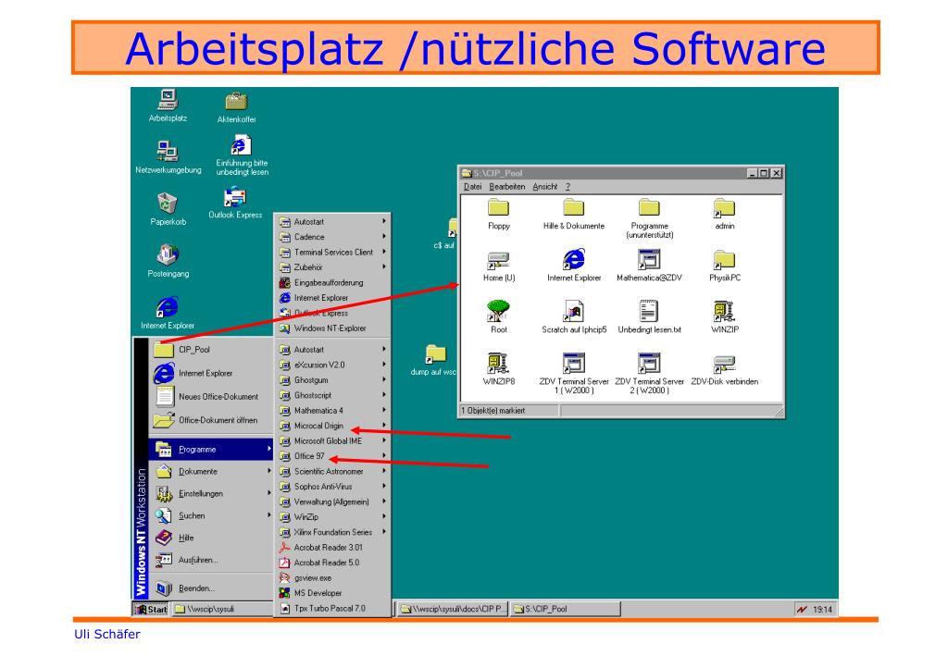Open 'dump auf wsc' desktop folder shortcut
This screenshot has width=948, height=656.
coord(434,360)
